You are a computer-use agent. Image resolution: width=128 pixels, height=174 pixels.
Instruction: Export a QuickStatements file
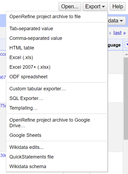(57, 157)
